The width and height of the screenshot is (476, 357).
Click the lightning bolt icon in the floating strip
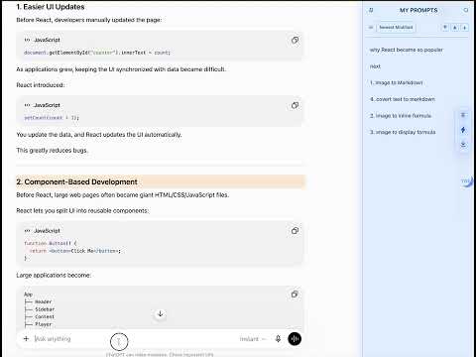[x=463, y=130]
